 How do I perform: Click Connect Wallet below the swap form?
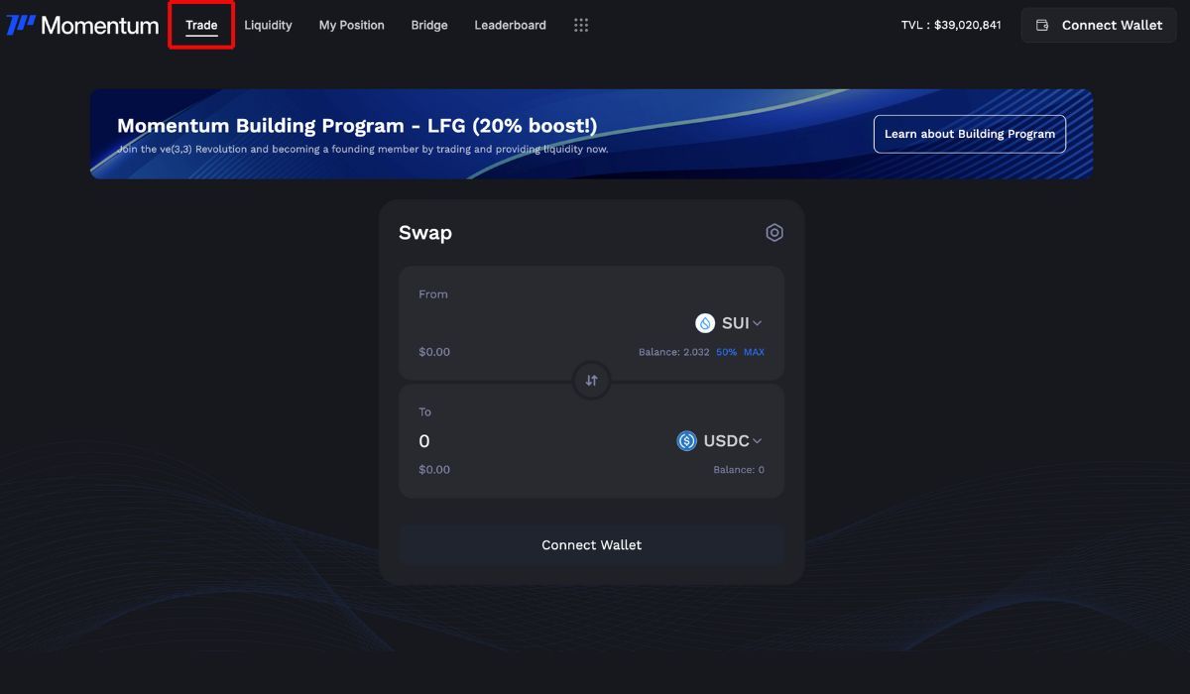(x=592, y=545)
